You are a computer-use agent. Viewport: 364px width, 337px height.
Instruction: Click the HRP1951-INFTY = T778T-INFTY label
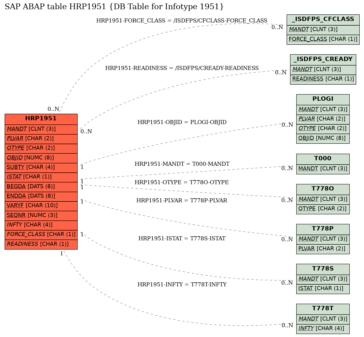click(x=182, y=285)
